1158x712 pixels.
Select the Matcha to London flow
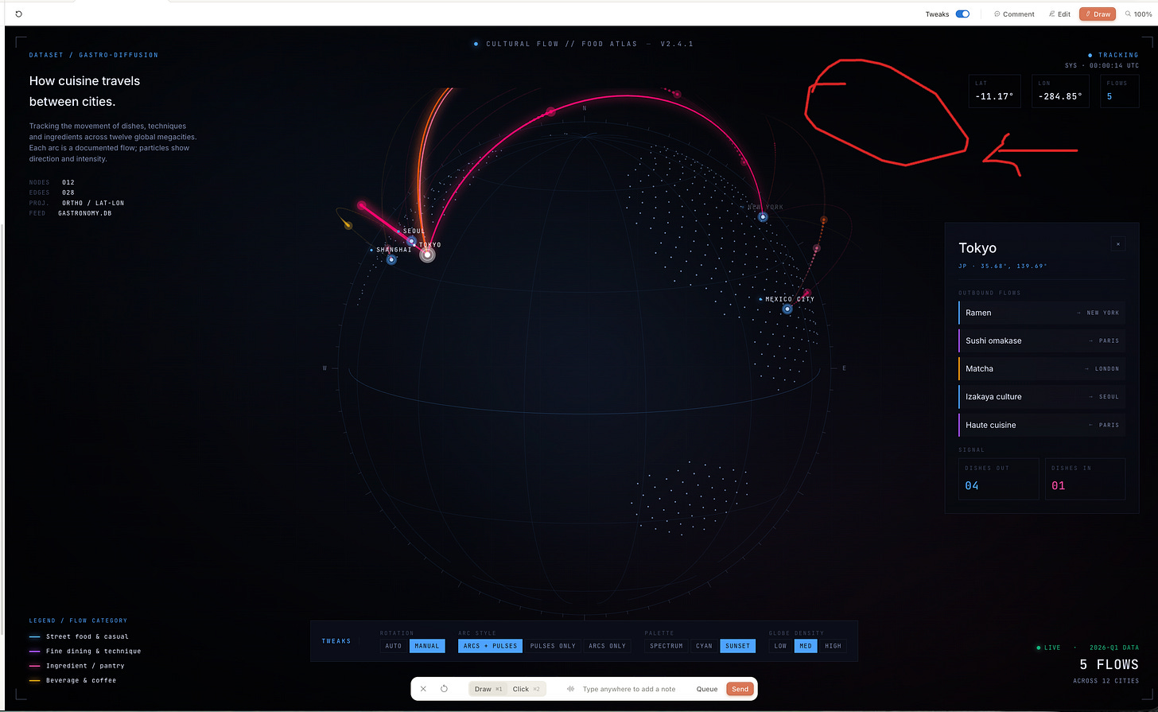click(x=1042, y=368)
